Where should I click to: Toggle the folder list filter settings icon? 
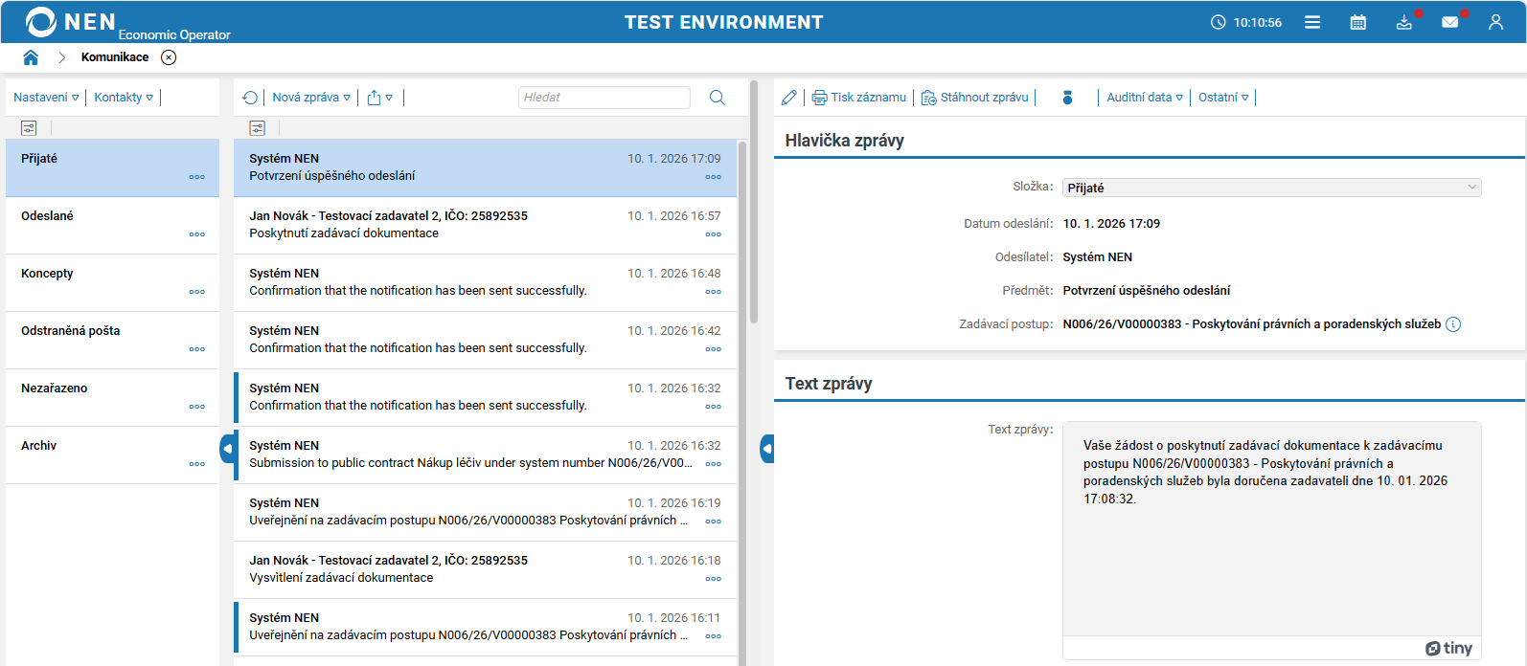click(x=29, y=128)
